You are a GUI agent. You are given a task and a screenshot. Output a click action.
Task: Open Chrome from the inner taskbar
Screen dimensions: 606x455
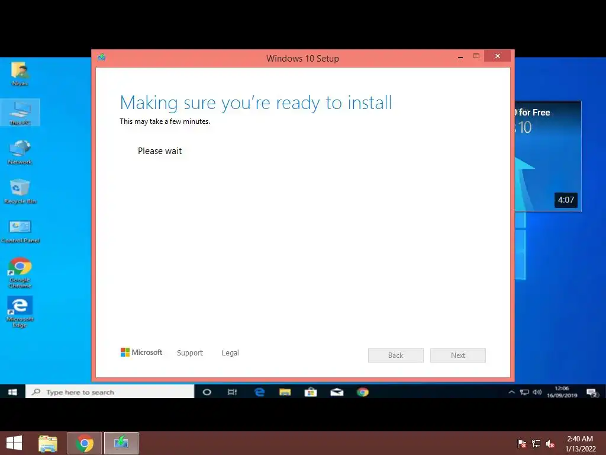point(363,392)
